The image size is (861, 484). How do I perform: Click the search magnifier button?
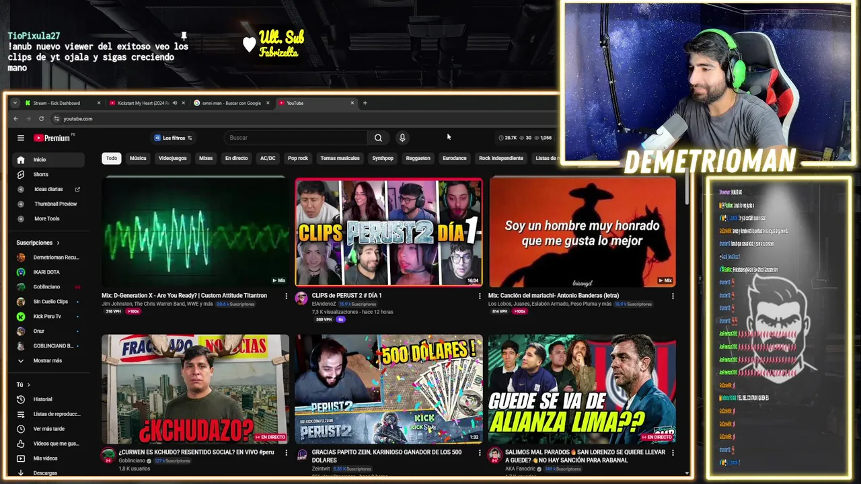(x=378, y=138)
